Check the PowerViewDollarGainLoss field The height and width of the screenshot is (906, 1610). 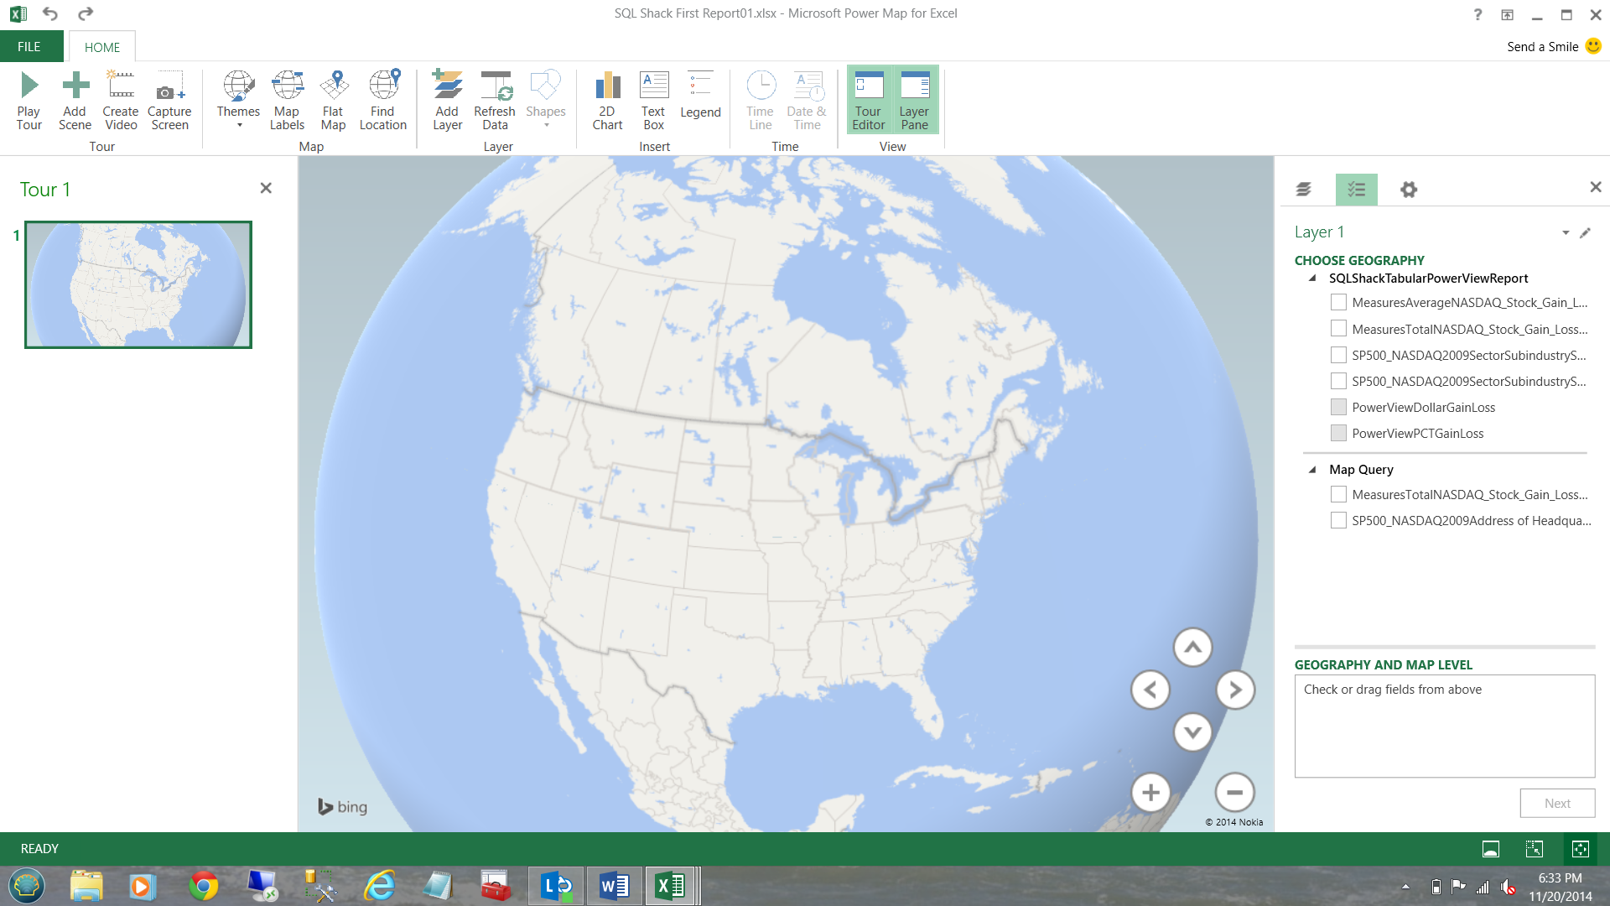tap(1338, 408)
